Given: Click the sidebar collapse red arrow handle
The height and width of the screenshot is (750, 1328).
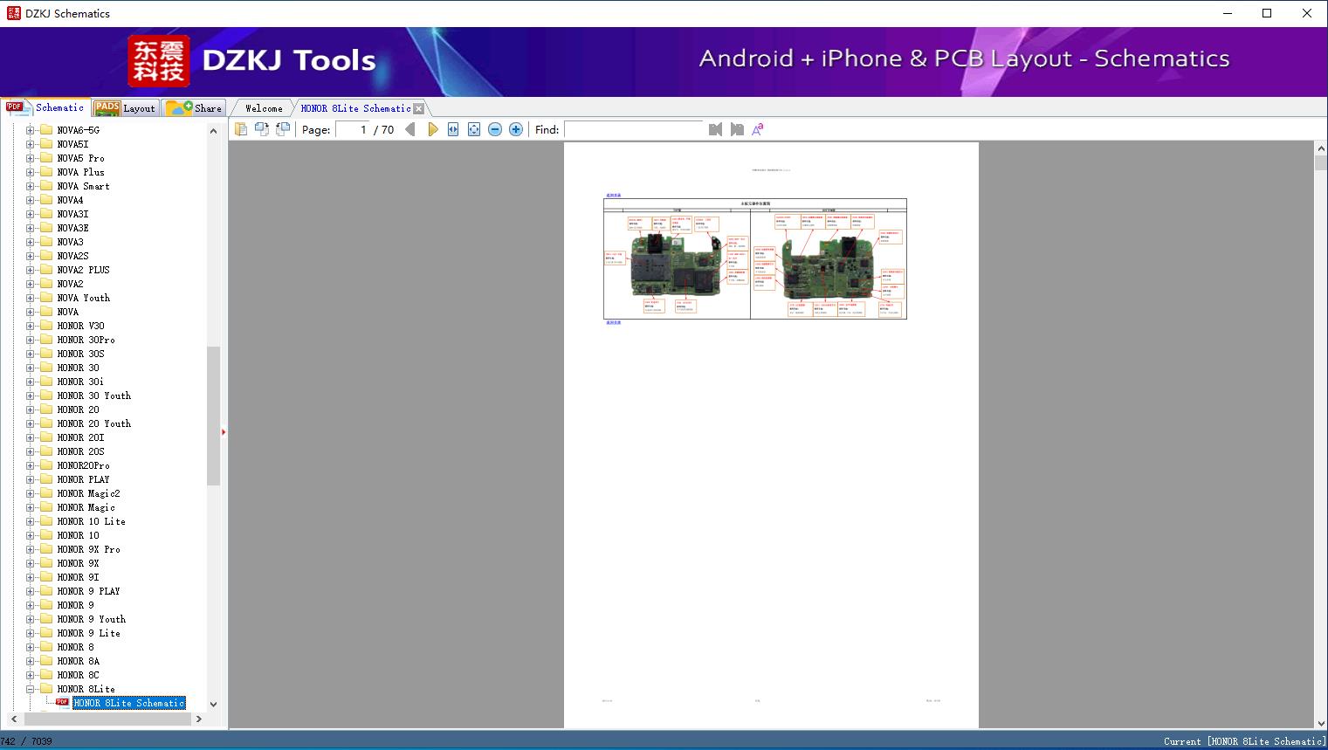Looking at the screenshot, I should [224, 432].
